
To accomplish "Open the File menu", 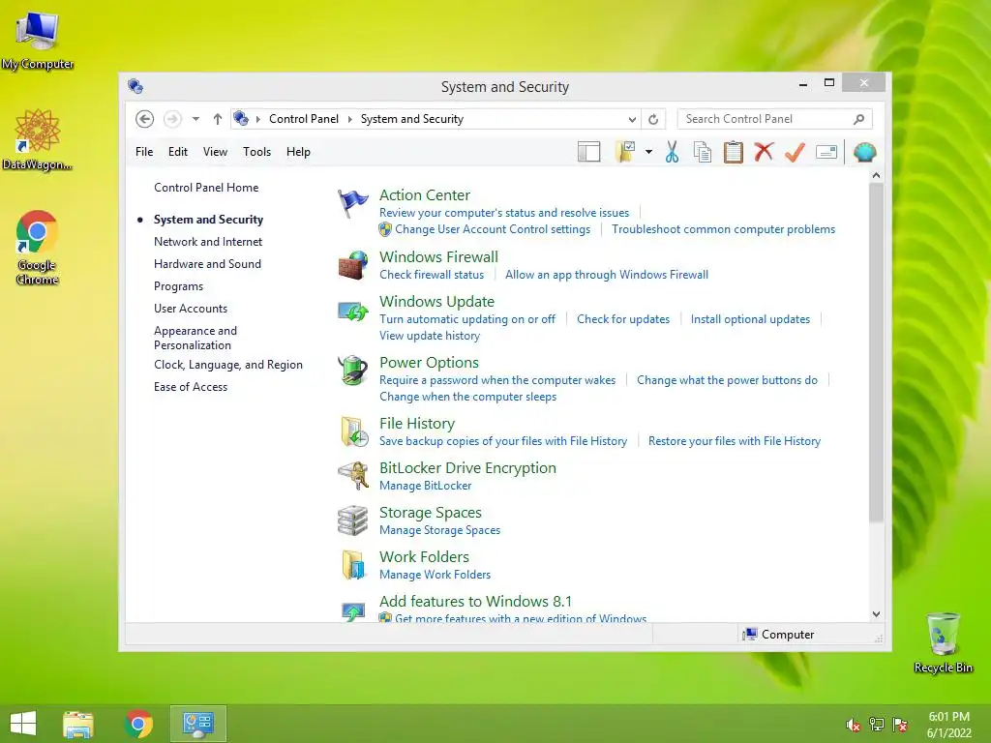I will 144,152.
